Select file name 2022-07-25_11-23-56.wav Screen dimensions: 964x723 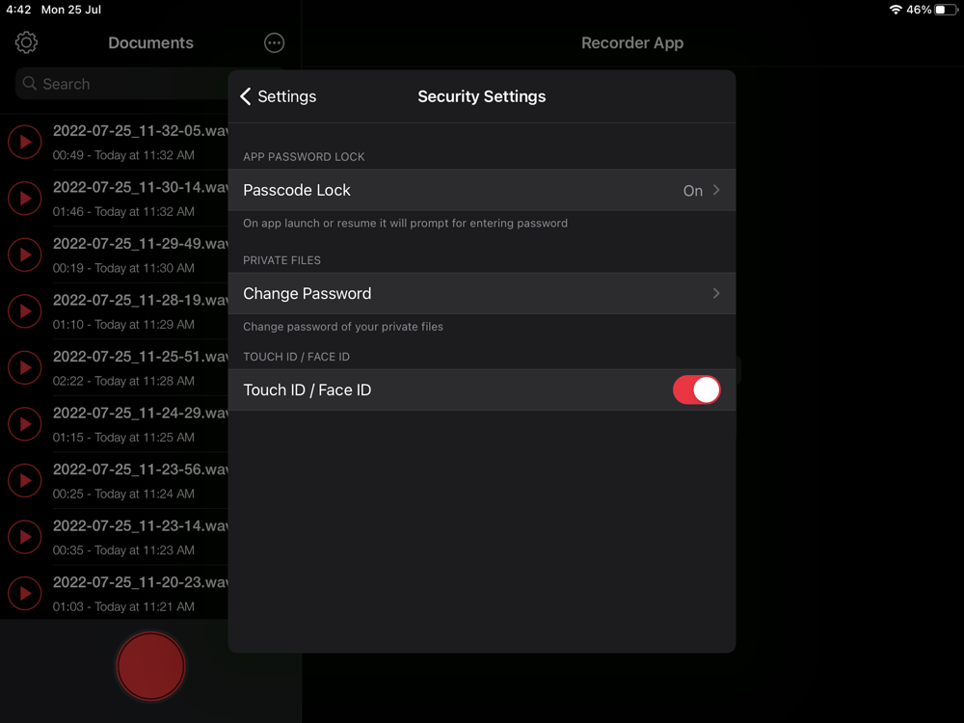(x=140, y=469)
